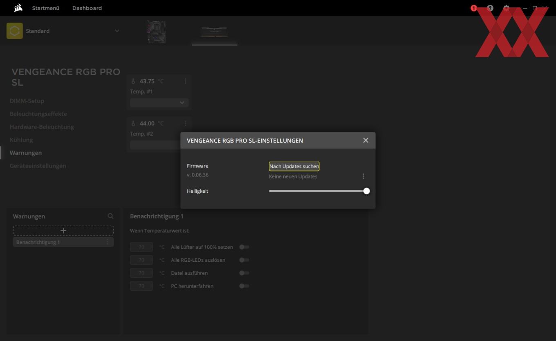Click firmware version v. 0.06.36 text

(197, 175)
